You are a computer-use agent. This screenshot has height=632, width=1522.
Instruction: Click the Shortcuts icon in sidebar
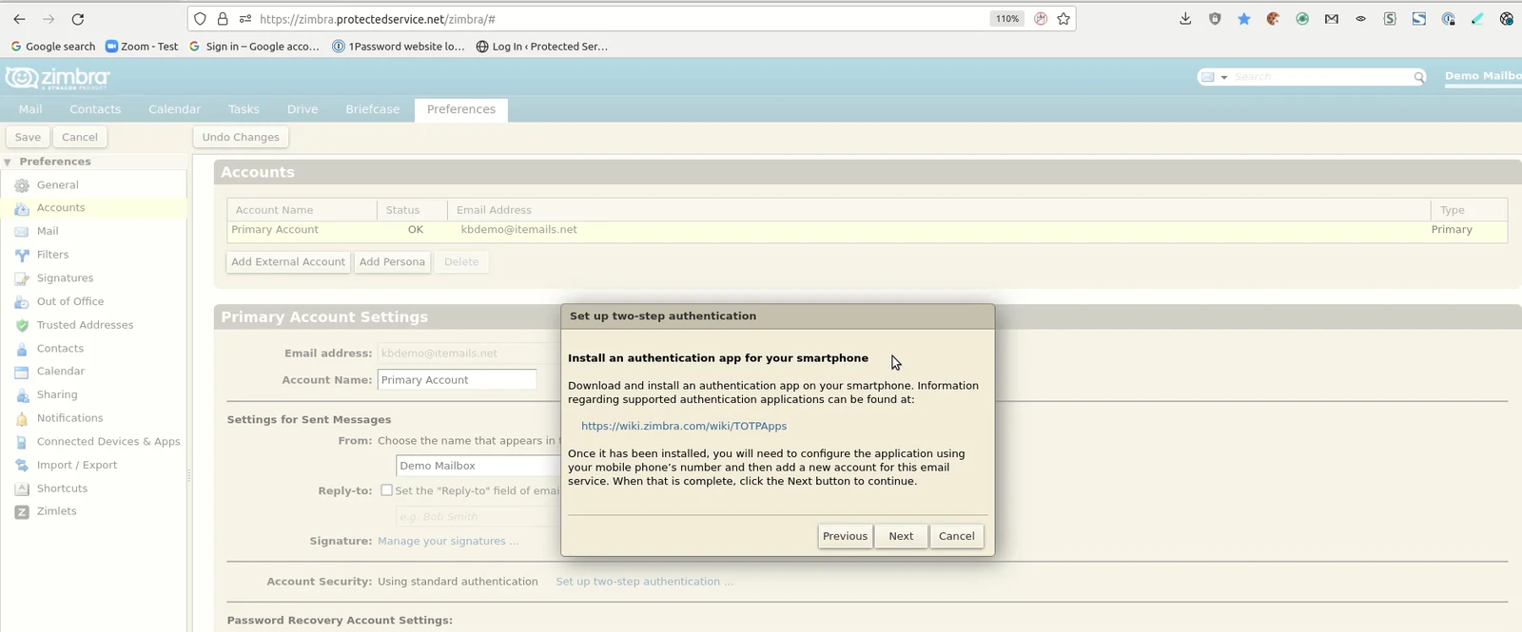[22, 488]
